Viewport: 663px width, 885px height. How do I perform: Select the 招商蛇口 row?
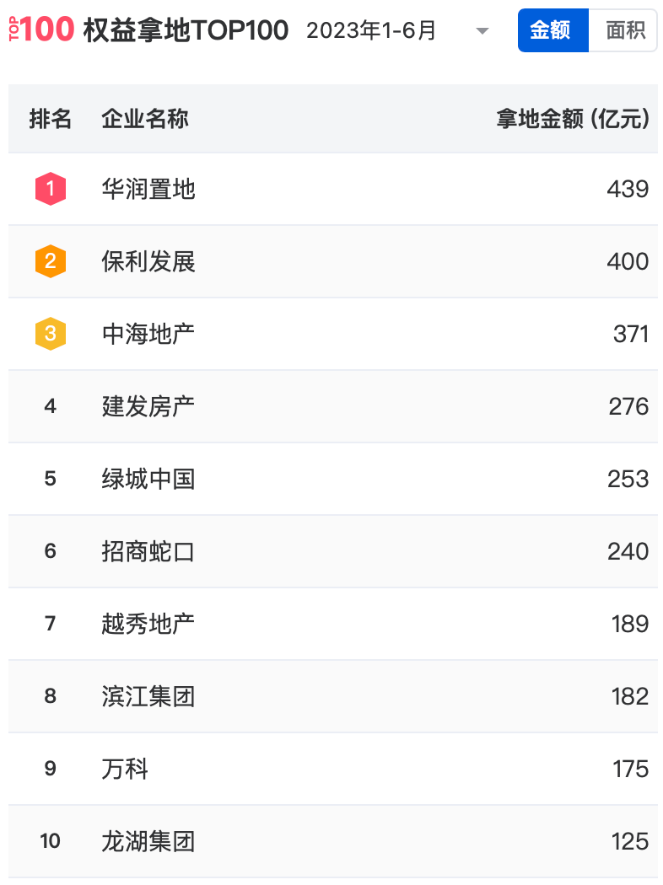[x=333, y=551]
